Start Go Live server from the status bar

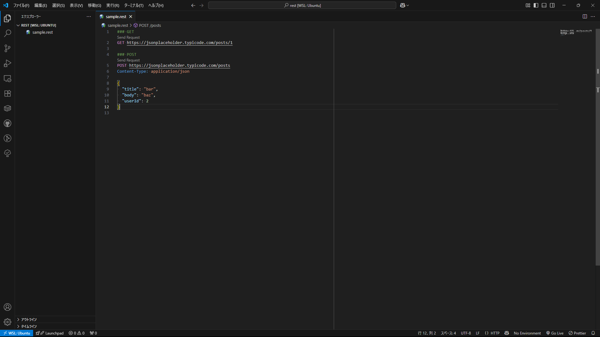(555, 333)
